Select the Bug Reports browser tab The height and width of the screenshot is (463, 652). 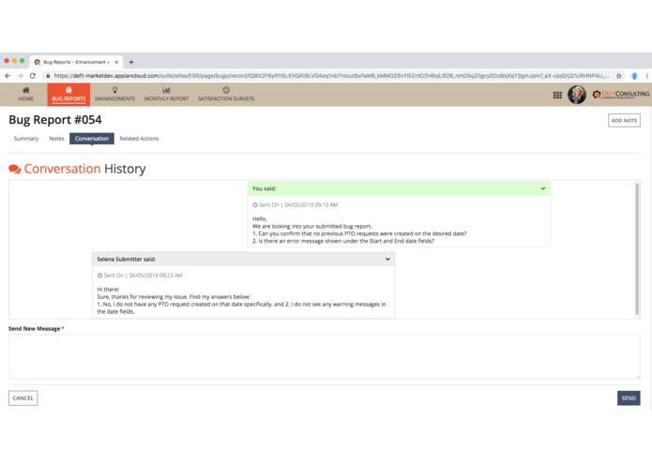click(x=76, y=62)
